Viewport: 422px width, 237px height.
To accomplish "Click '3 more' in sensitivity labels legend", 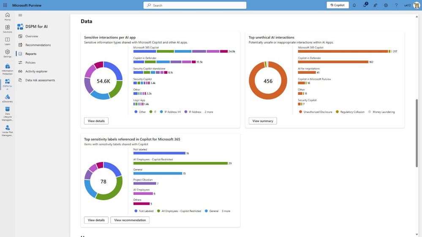I will [x=226, y=211].
